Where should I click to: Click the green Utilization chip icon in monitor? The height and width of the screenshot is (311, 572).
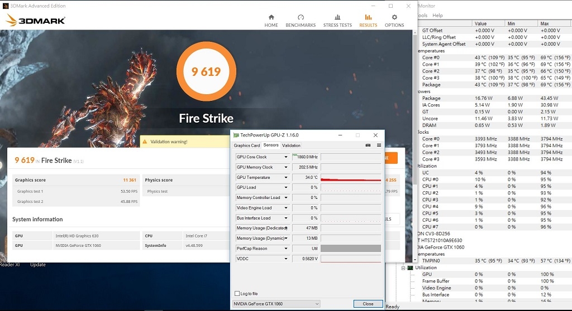point(410,268)
